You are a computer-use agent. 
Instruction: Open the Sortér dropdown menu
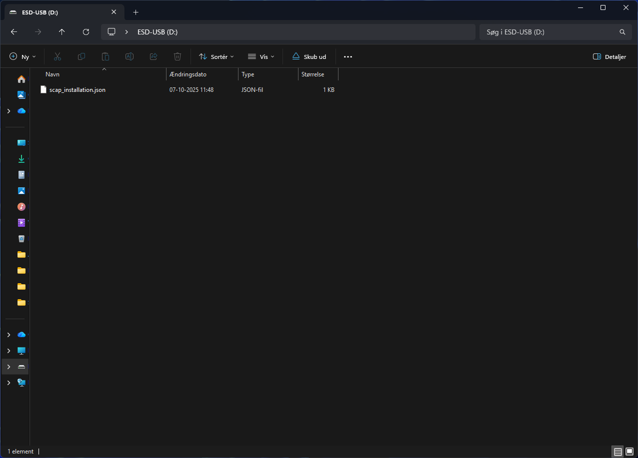216,57
